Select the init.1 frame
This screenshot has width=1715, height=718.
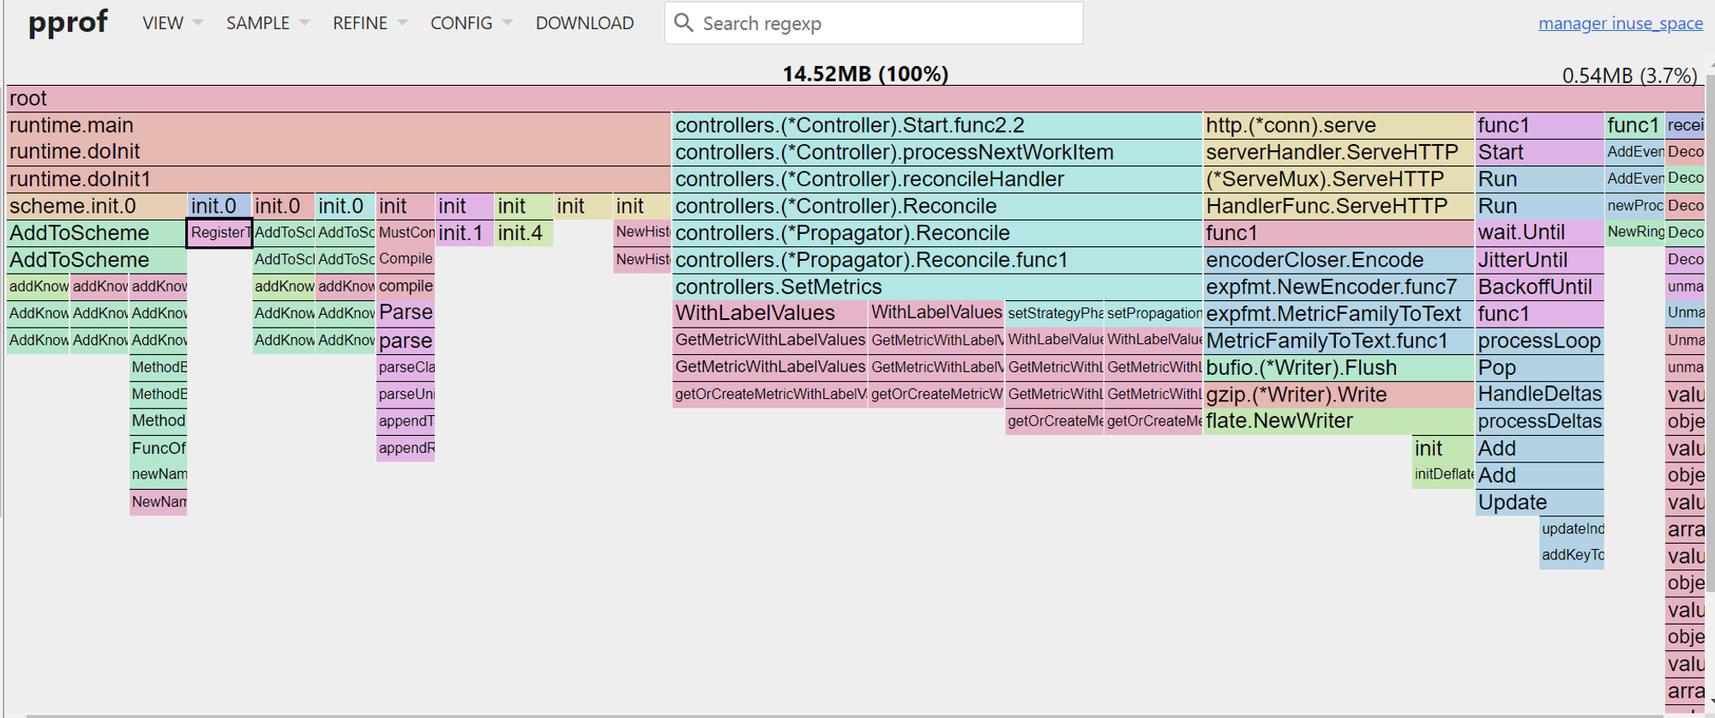pyautogui.click(x=465, y=232)
